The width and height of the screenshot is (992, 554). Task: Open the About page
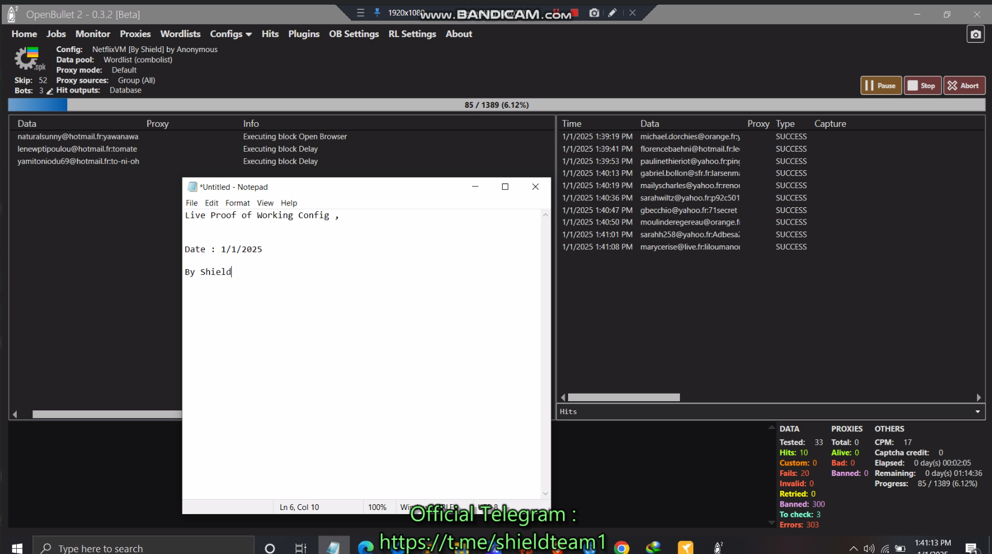click(459, 34)
